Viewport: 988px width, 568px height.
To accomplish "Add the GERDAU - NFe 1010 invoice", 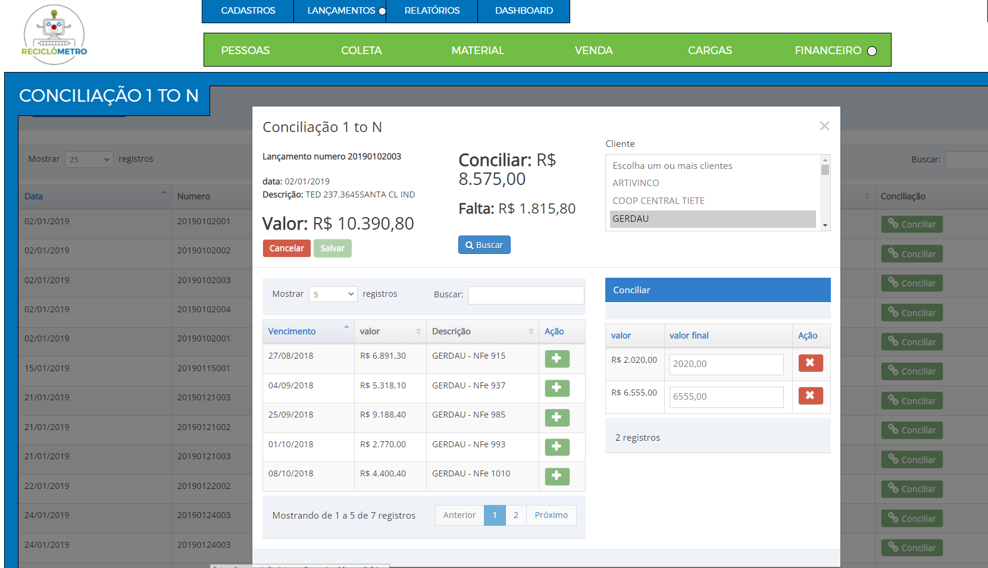I will tap(556, 476).
